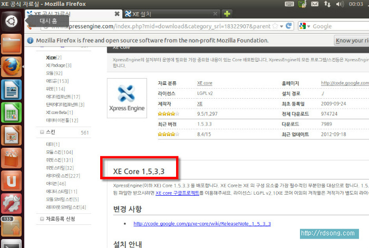Click last update date 2012-09-18

333,134
